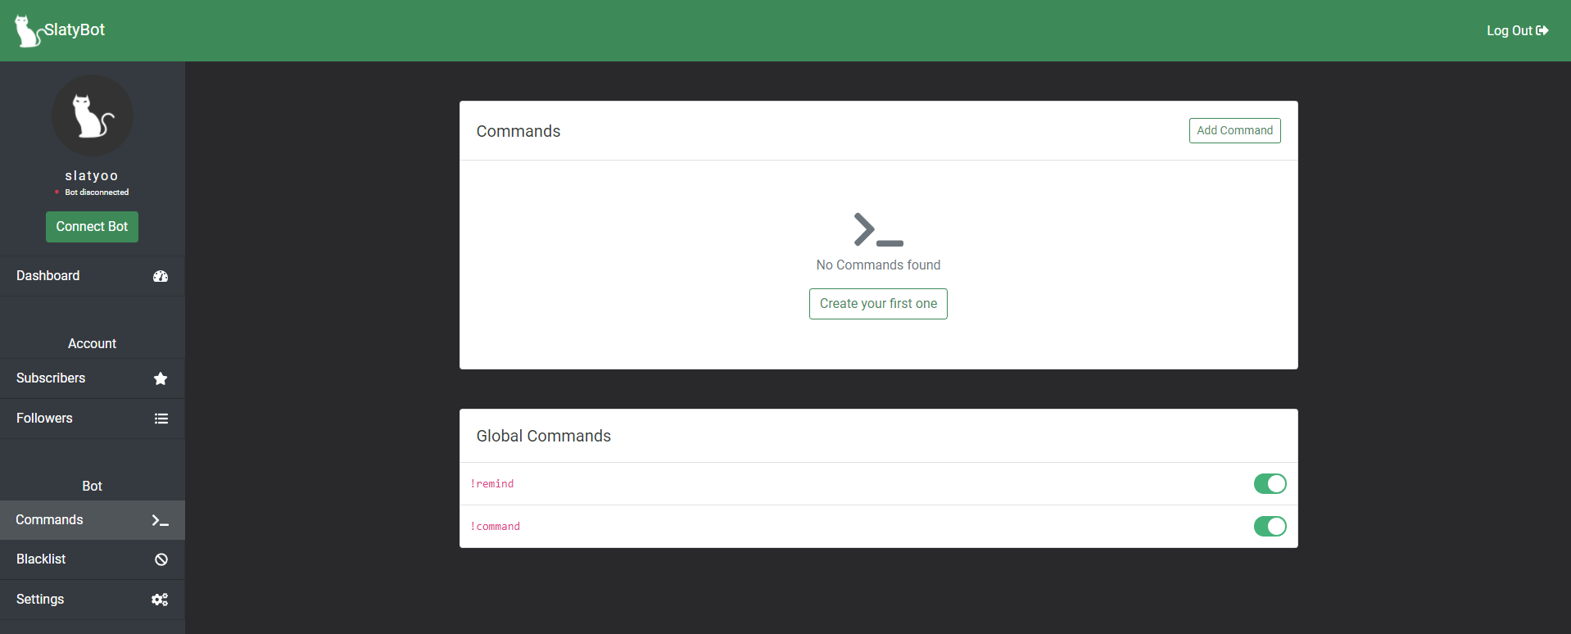
Task: Open the Blacklist menu item
Action: pos(93,559)
